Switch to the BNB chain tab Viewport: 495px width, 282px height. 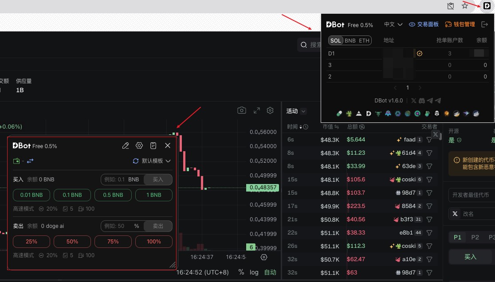[x=350, y=41]
